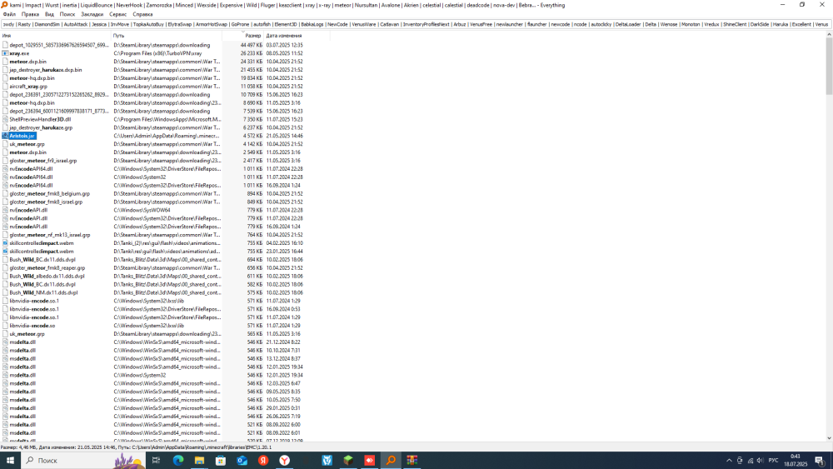Viewport: 833px width, 469px height.
Task: Click the icon of meteor.dxp.bin sized 24 331 КБ
Action: tap(5, 62)
